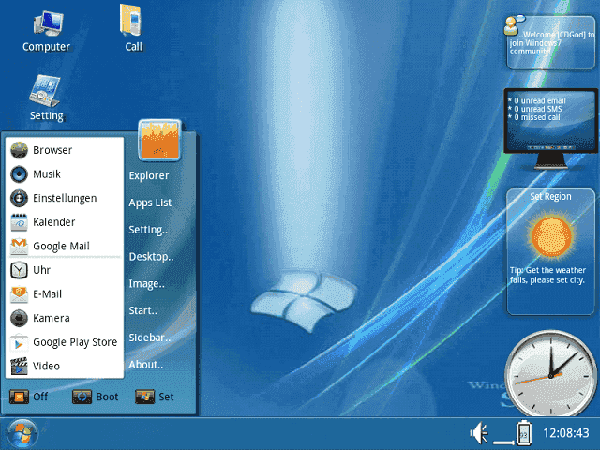The width and height of the screenshot is (600, 450).
Task: Select Desktop.. in start menu
Action: [x=151, y=257]
